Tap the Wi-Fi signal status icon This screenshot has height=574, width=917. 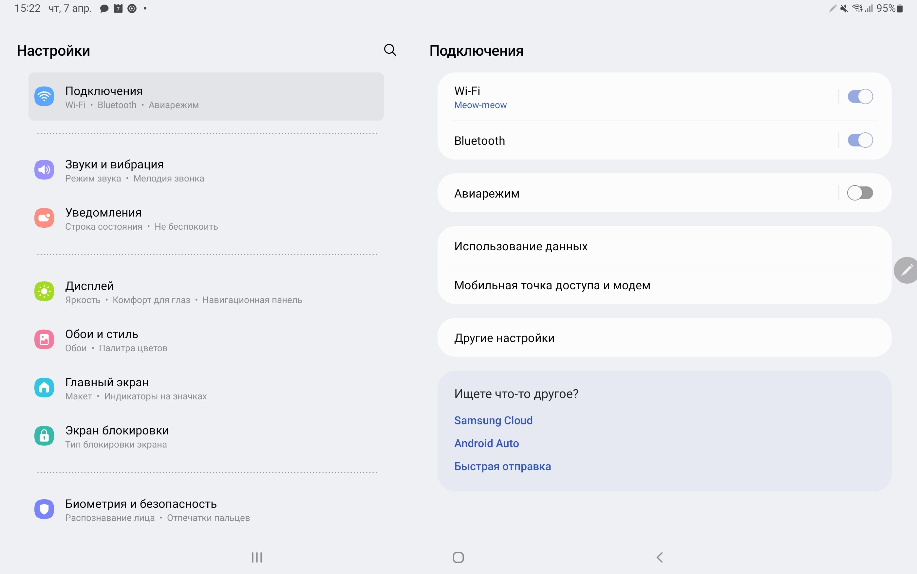tap(857, 8)
